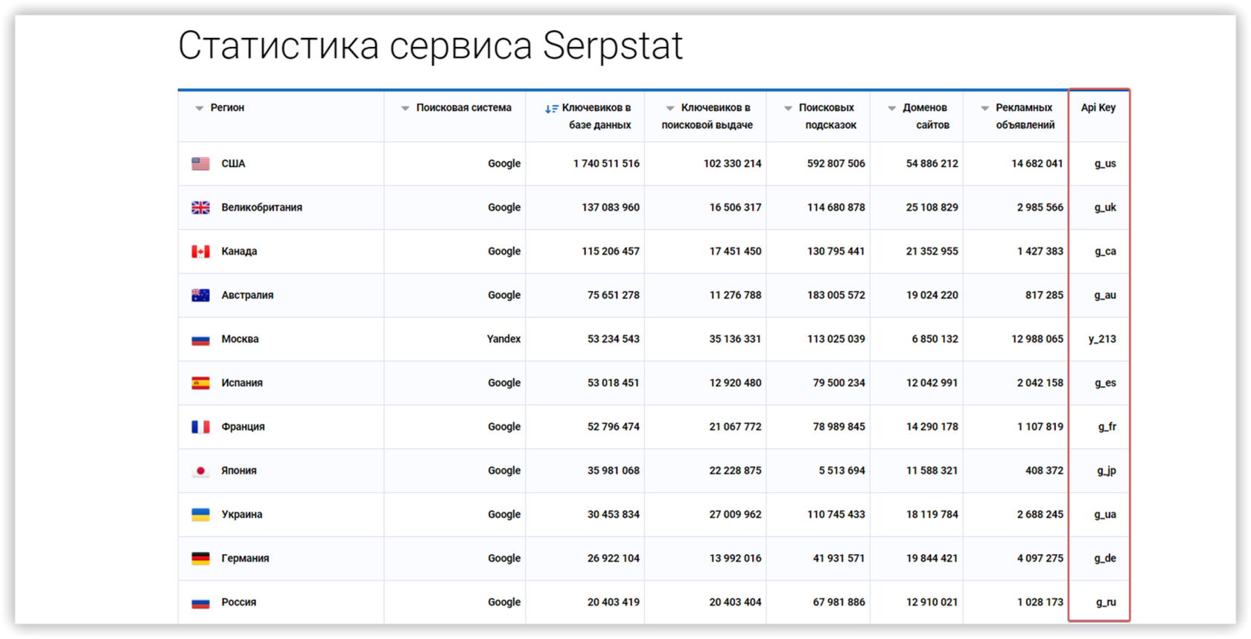Click the g_us API key
1251x639 pixels.
pyautogui.click(x=1105, y=164)
